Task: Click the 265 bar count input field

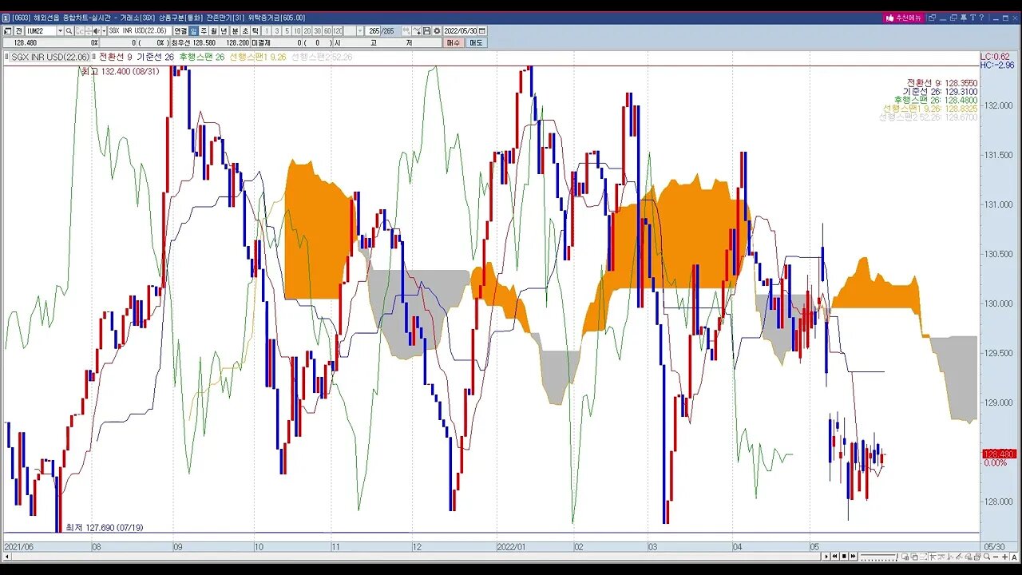Action: 374,31
